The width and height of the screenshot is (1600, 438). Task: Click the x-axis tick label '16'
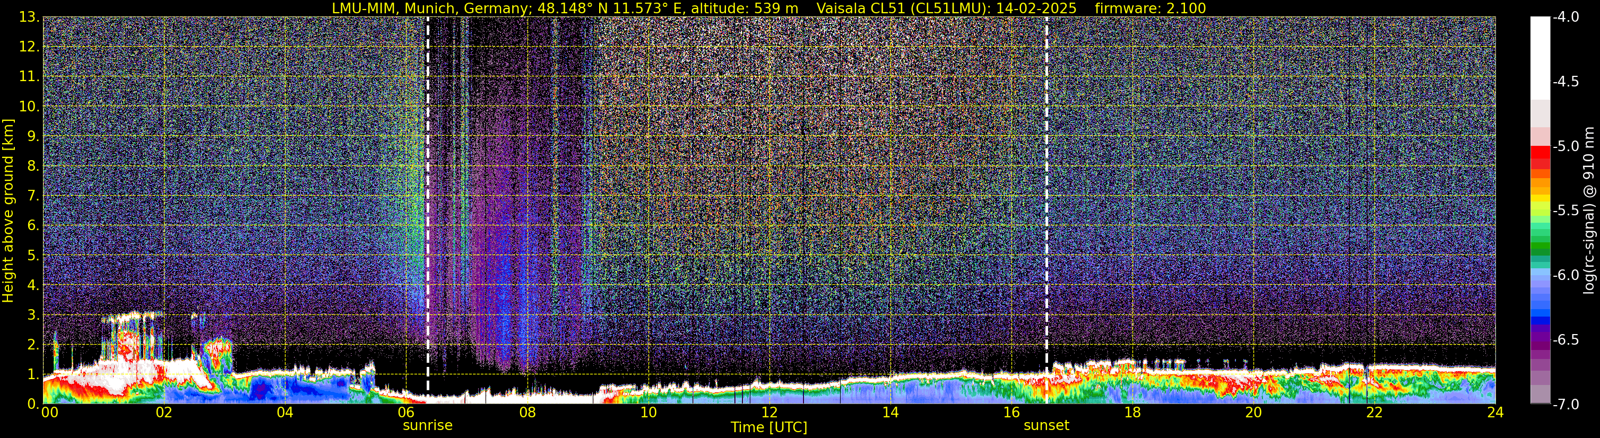1011,413
